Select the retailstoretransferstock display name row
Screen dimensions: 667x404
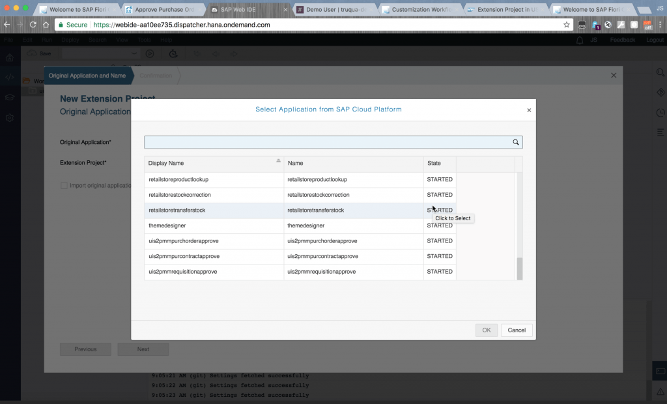[214, 210]
